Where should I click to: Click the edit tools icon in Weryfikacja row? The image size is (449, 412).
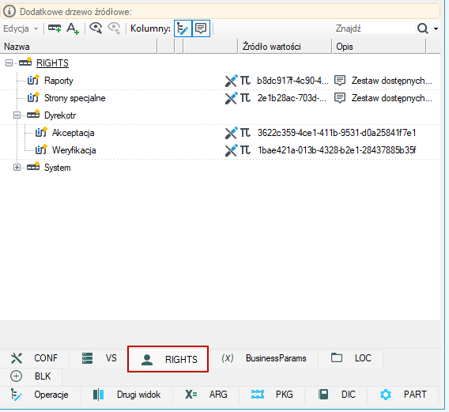(x=231, y=150)
